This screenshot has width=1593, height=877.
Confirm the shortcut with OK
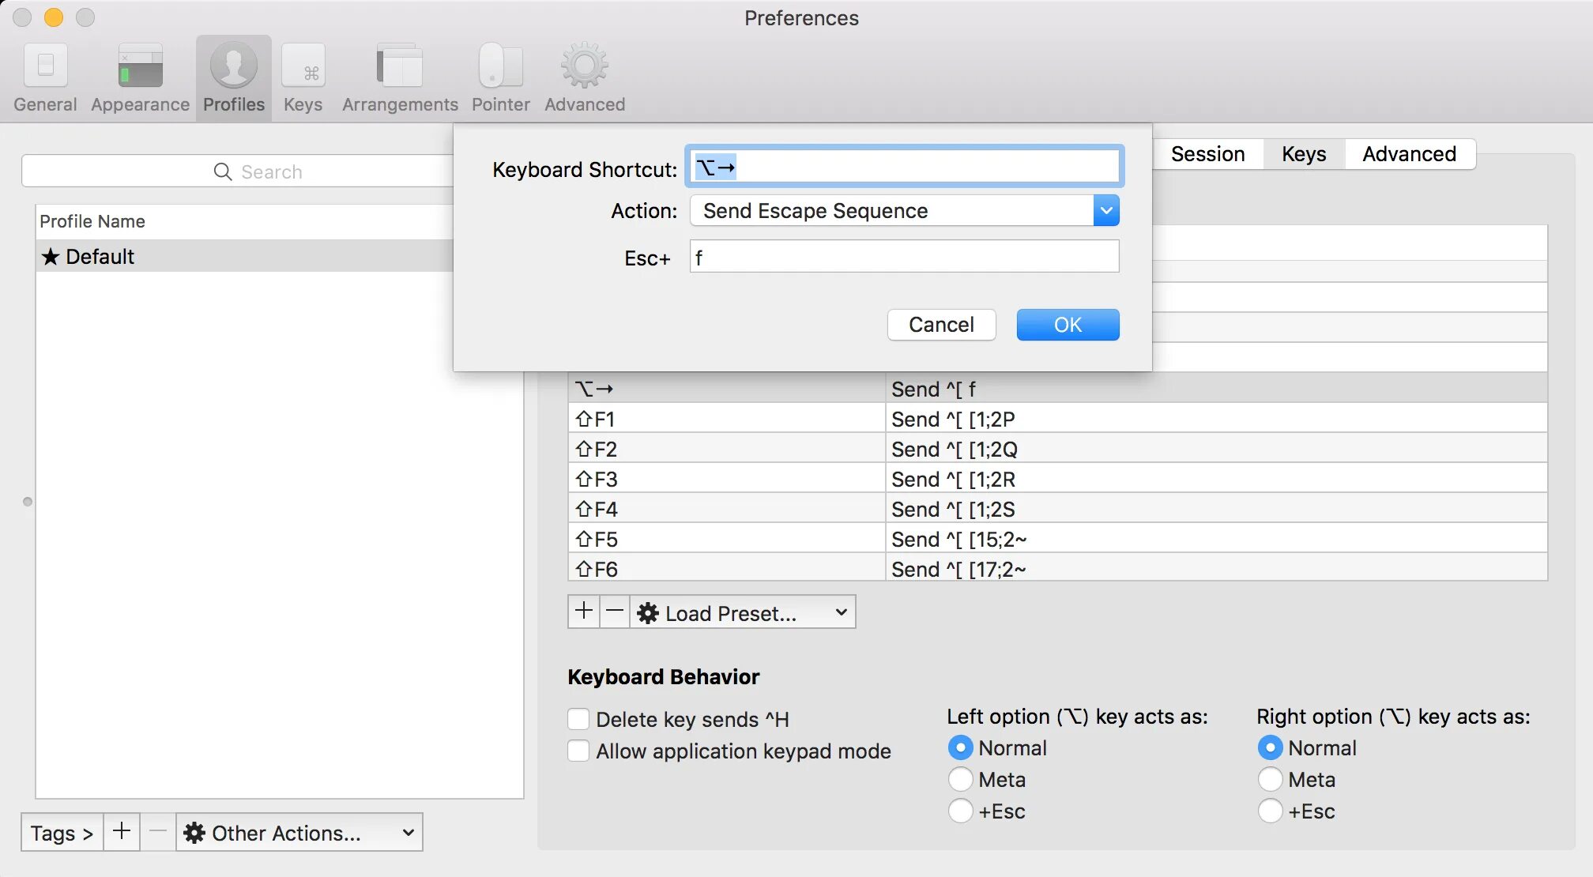[x=1068, y=325]
